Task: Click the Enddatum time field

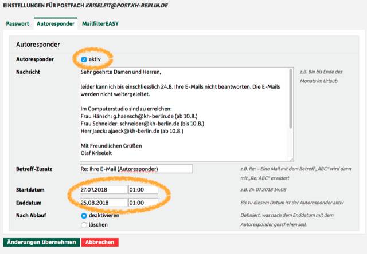Action: pyautogui.click(x=143, y=203)
